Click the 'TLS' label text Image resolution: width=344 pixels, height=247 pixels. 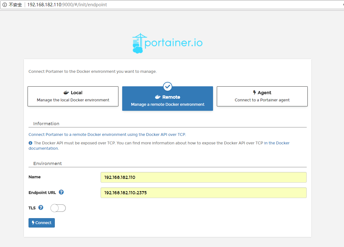pyautogui.click(x=32, y=208)
